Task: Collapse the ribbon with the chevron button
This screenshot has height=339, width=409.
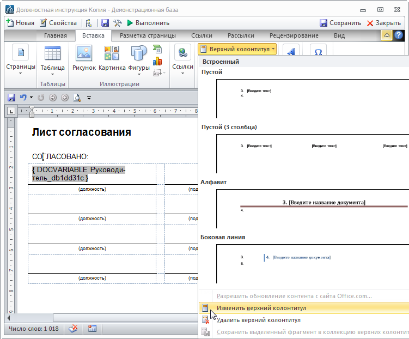Action: (x=387, y=35)
